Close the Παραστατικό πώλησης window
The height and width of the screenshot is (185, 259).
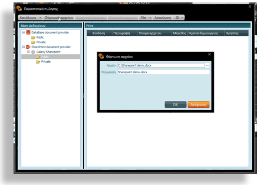click(x=250, y=6)
